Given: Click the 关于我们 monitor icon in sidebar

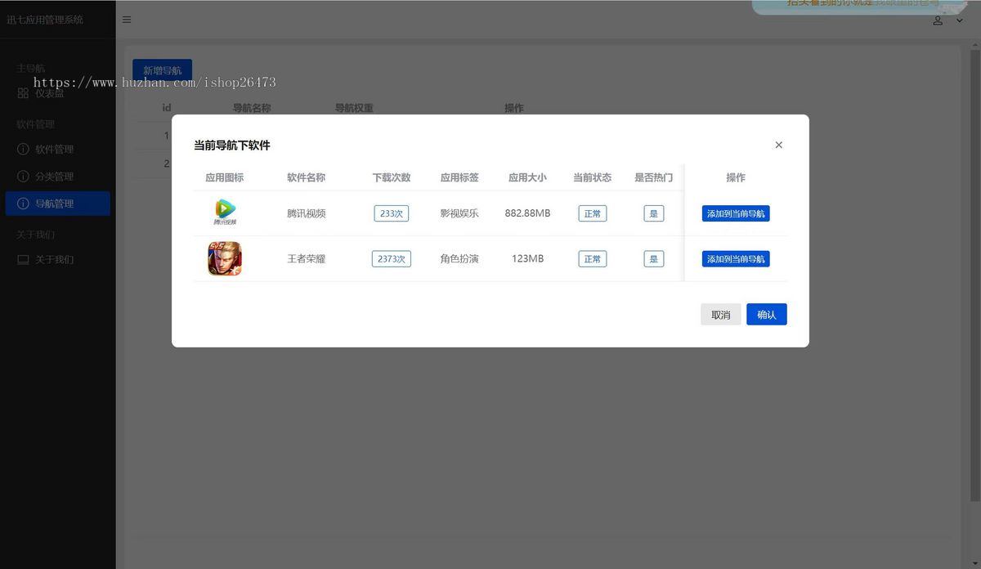Looking at the screenshot, I should [x=23, y=259].
